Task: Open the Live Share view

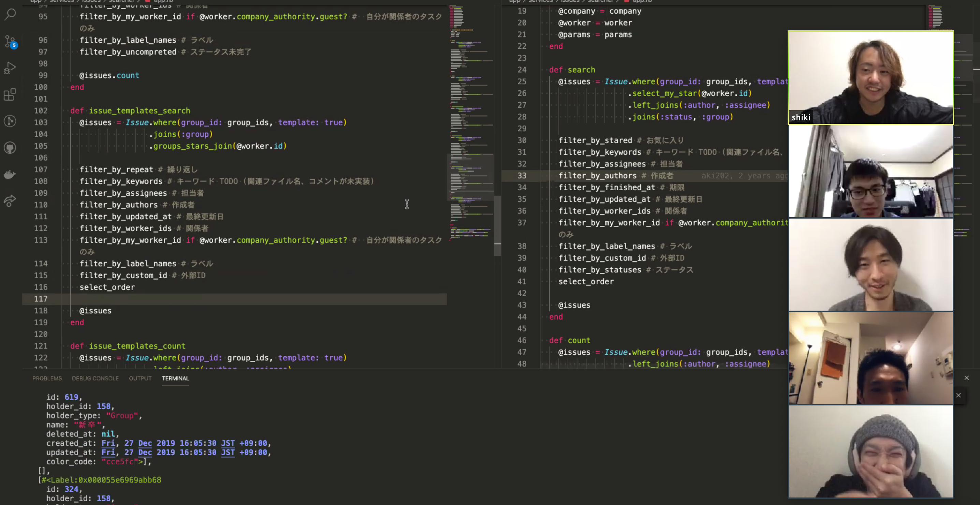Action: (10, 201)
